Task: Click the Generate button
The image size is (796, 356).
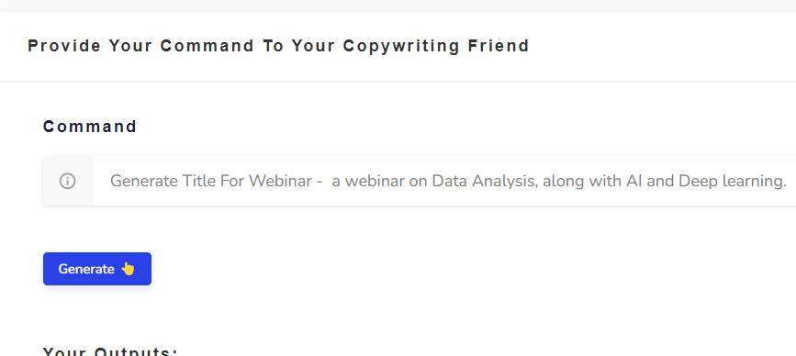Action: [x=97, y=269]
